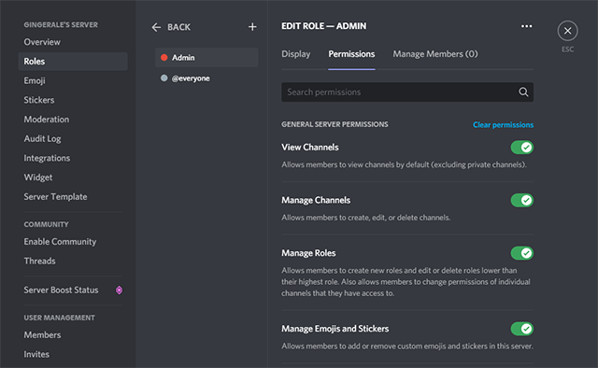Click the red Admin role color dot
Viewport: 598px width, 368px height.
coord(164,58)
